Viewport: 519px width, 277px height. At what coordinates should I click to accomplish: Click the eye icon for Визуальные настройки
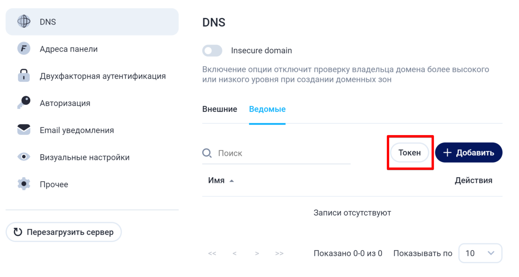click(x=24, y=157)
